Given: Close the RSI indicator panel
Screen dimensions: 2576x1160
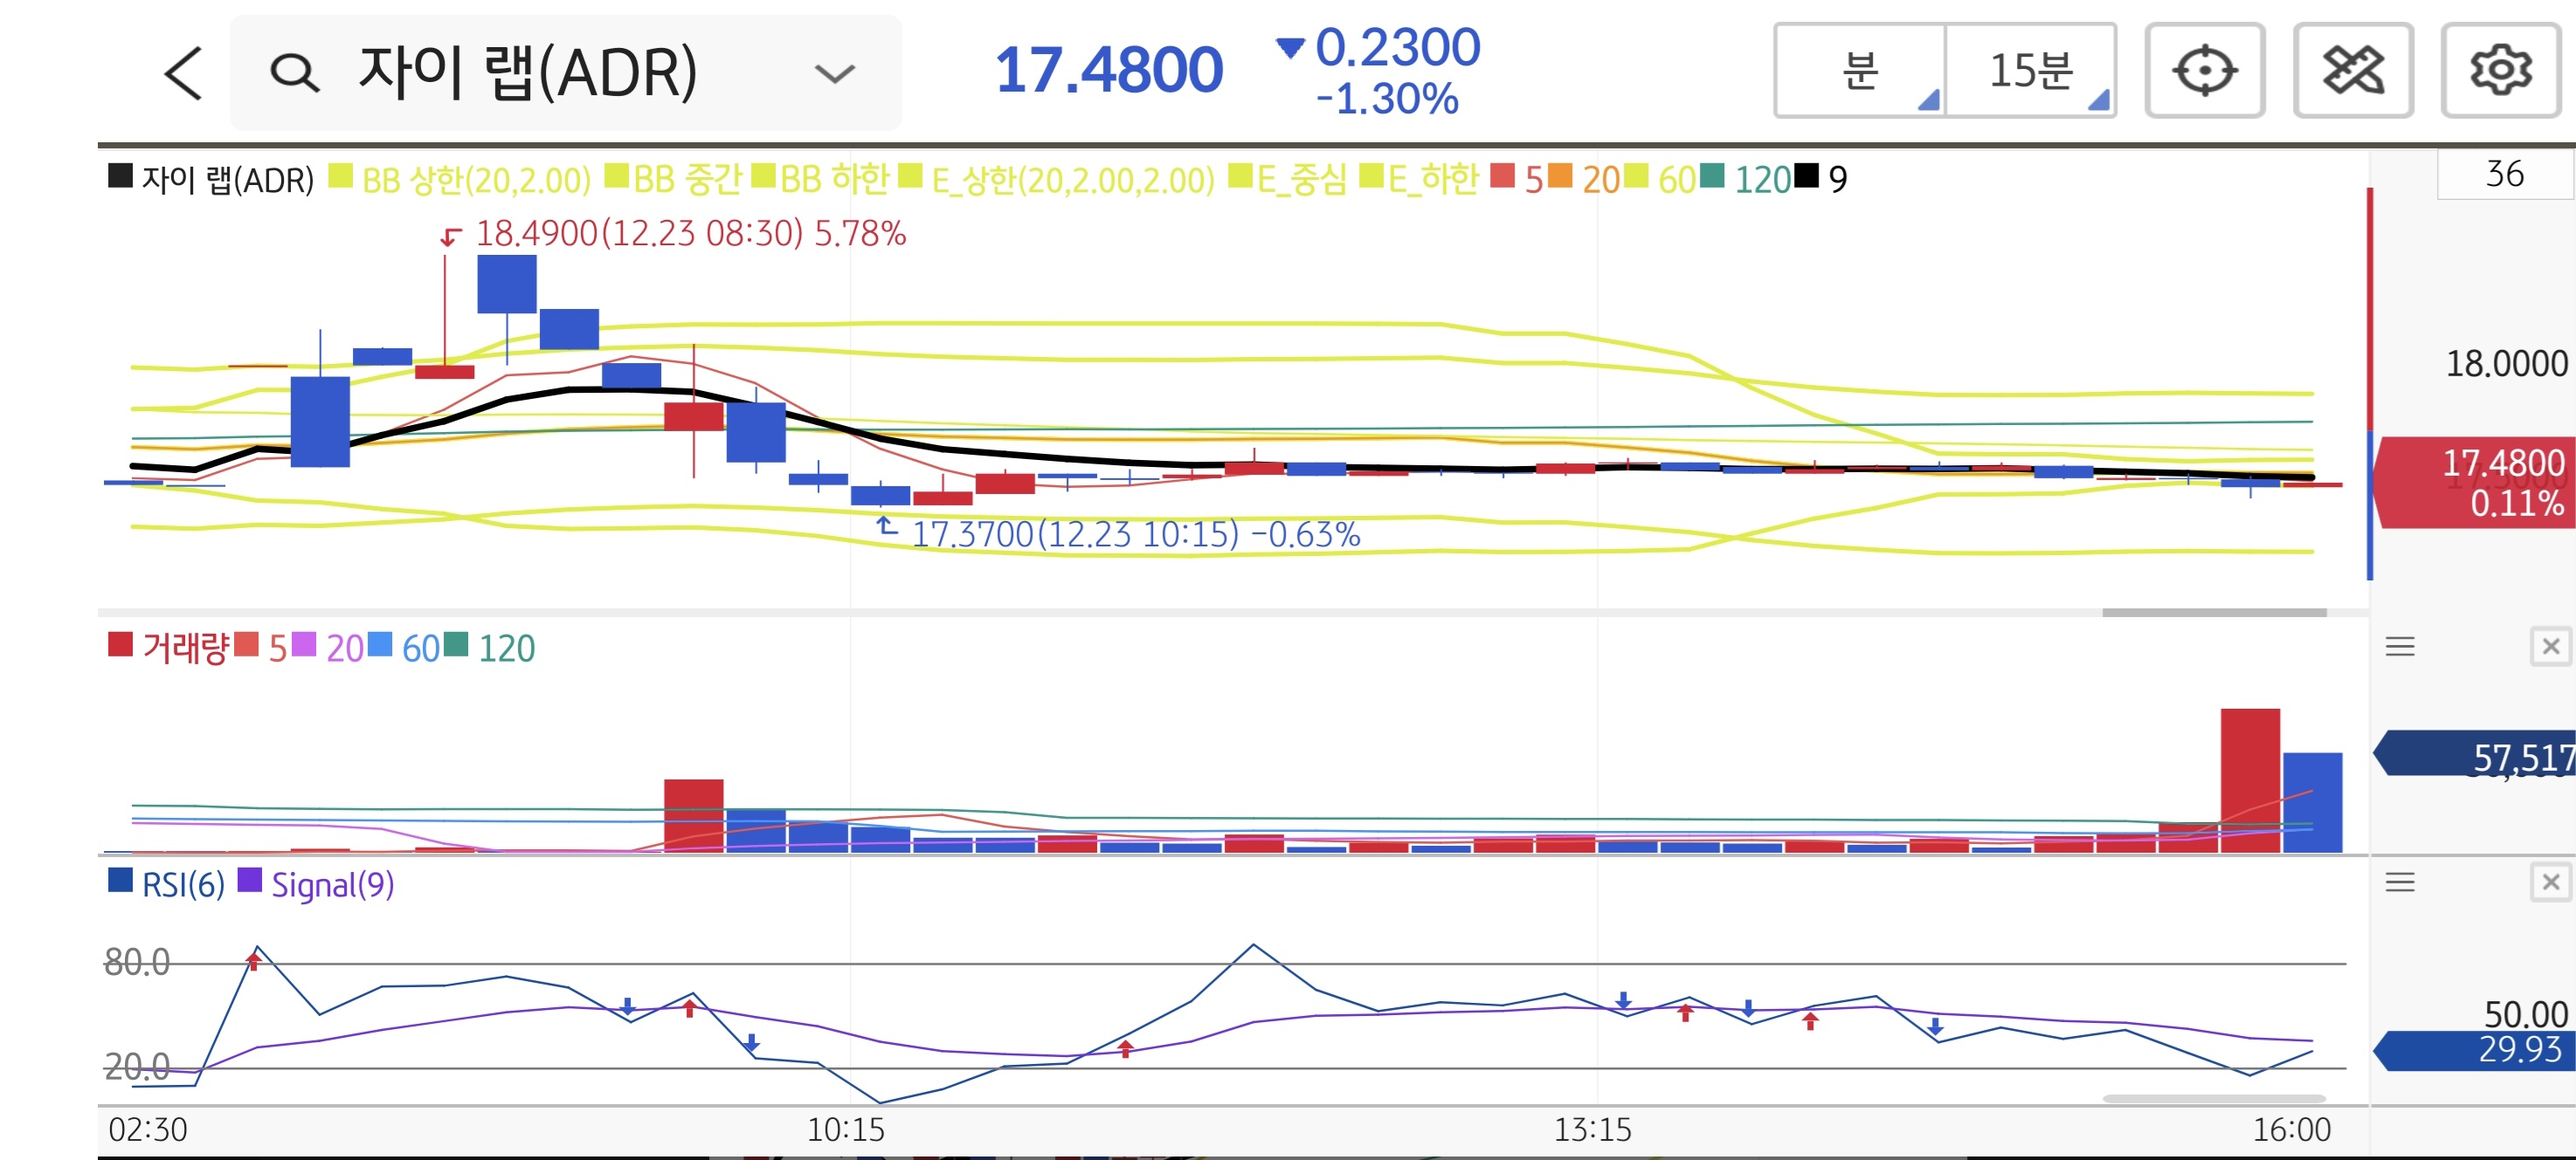Looking at the screenshot, I should point(2550,882).
